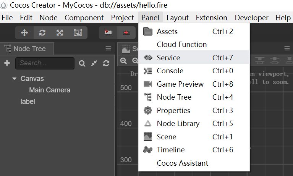This screenshot has width=293, height=176.
Task: Select the Main Camera node
Action: pyautogui.click(x=50, y=90)
